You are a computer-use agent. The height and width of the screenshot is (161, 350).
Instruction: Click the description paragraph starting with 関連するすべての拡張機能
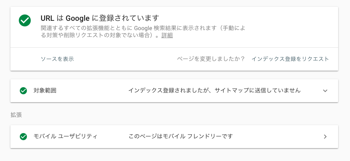pyautogui.click(x=143, y=32)
